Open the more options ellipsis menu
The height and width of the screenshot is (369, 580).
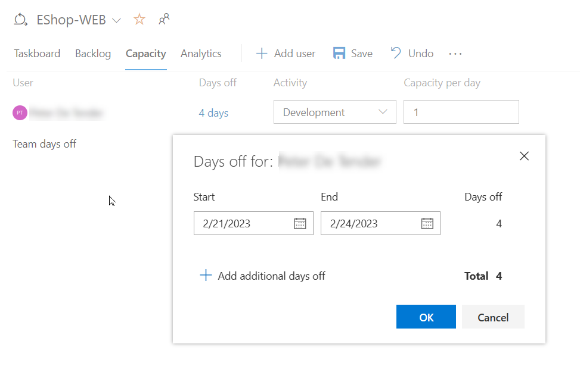(455, 54)
